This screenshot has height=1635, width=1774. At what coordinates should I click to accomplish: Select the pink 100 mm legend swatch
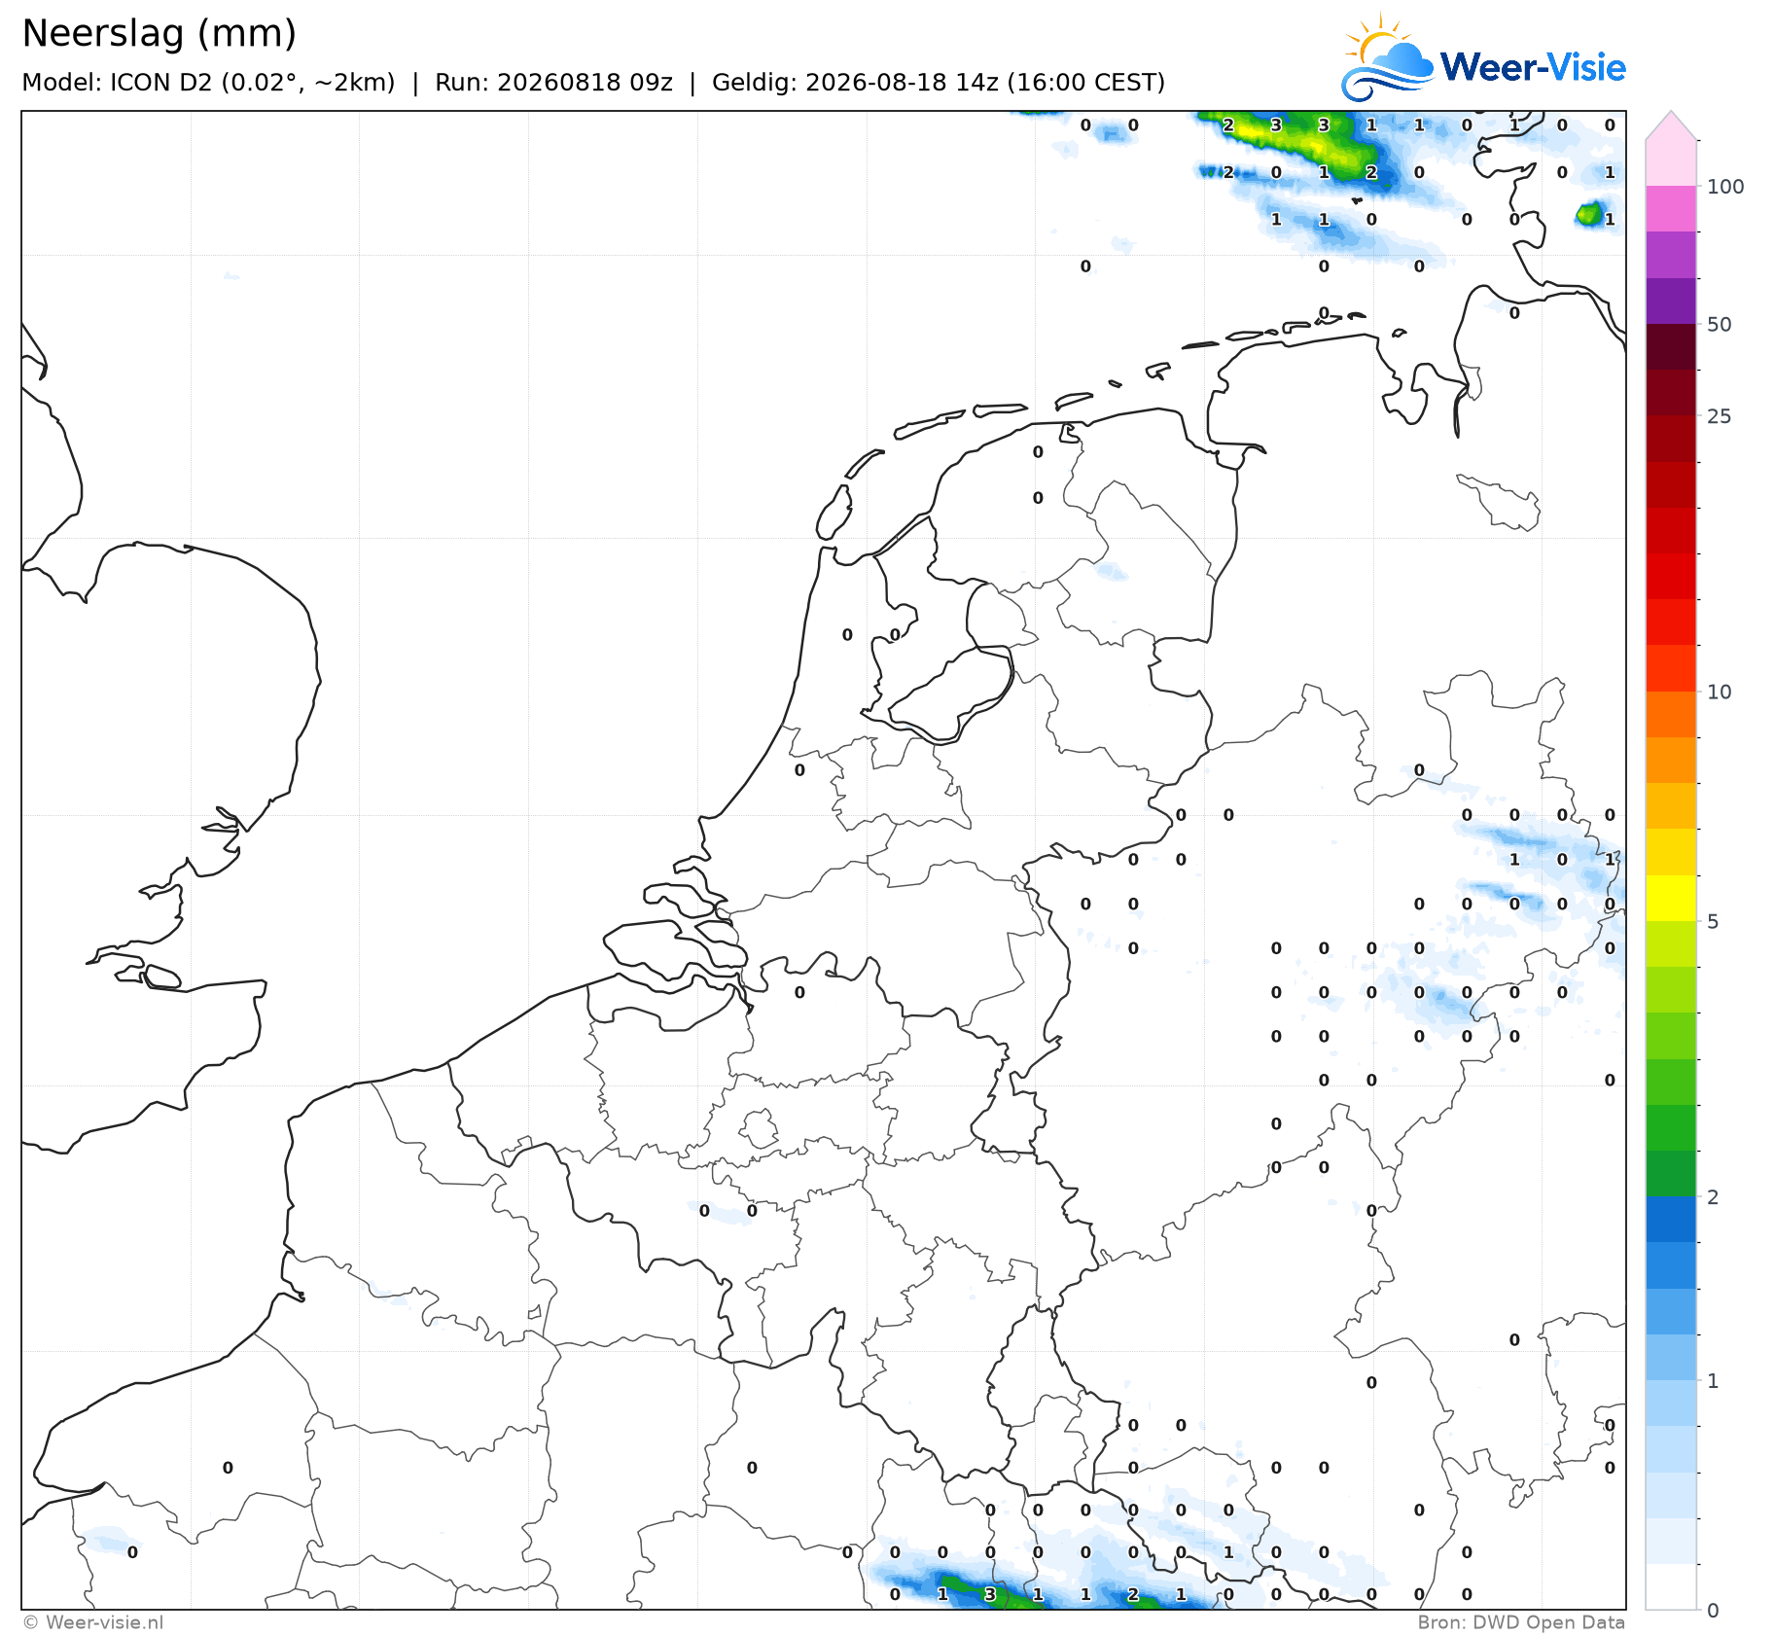(1671, 208)
